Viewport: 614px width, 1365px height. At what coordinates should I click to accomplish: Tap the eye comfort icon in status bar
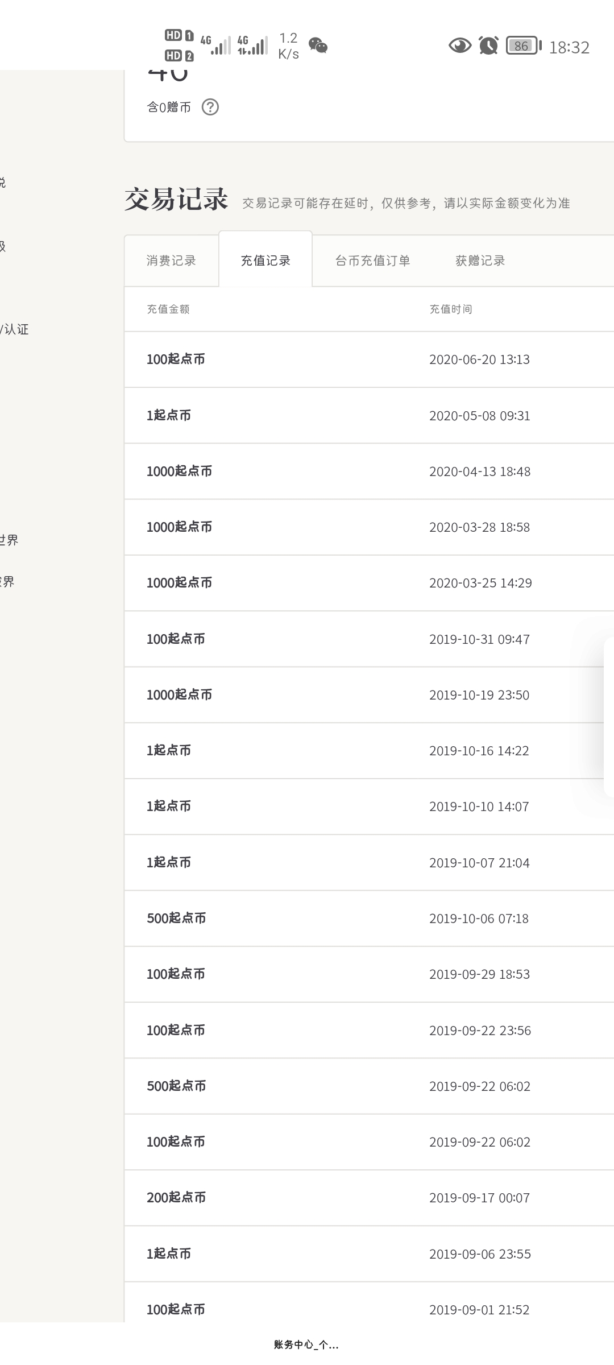coord(460,45)
